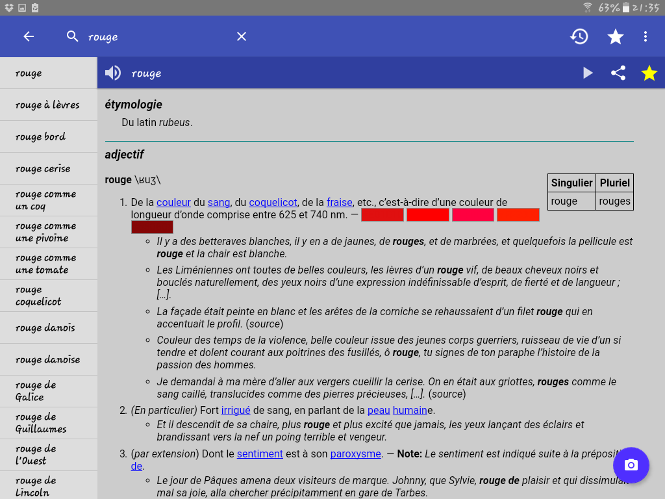The height and width of the screenshot is (499, 665).
Task: Tap the back arrow in top bar
Action: 29,36
